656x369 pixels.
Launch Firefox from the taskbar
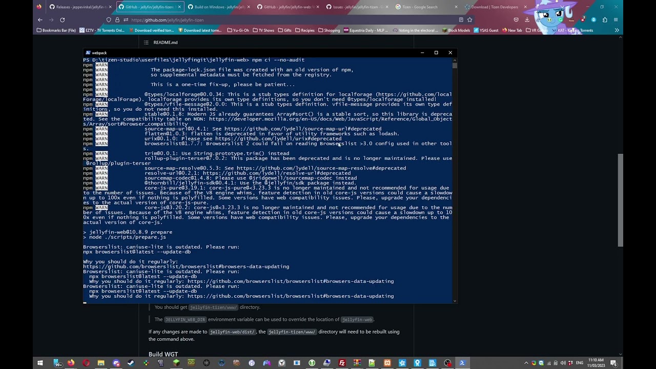pyautogui.click(x=71, y=363)
